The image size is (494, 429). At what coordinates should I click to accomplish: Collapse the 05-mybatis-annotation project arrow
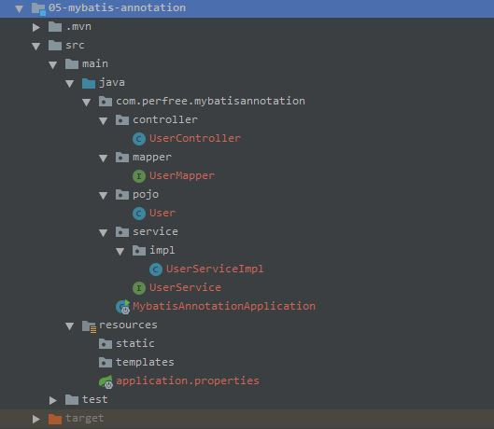click(x=20, y=8)
